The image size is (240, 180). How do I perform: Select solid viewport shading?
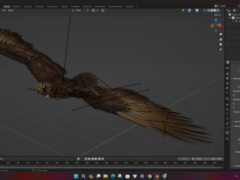(x=212, y=10)
